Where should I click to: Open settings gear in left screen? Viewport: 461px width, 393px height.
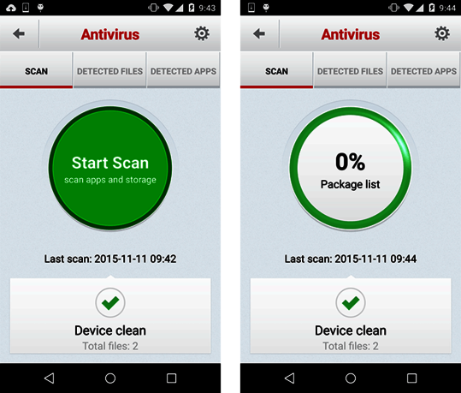(x=202, y=33)
